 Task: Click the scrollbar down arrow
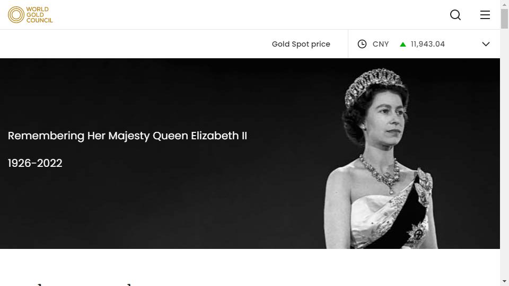coord(504,281)
